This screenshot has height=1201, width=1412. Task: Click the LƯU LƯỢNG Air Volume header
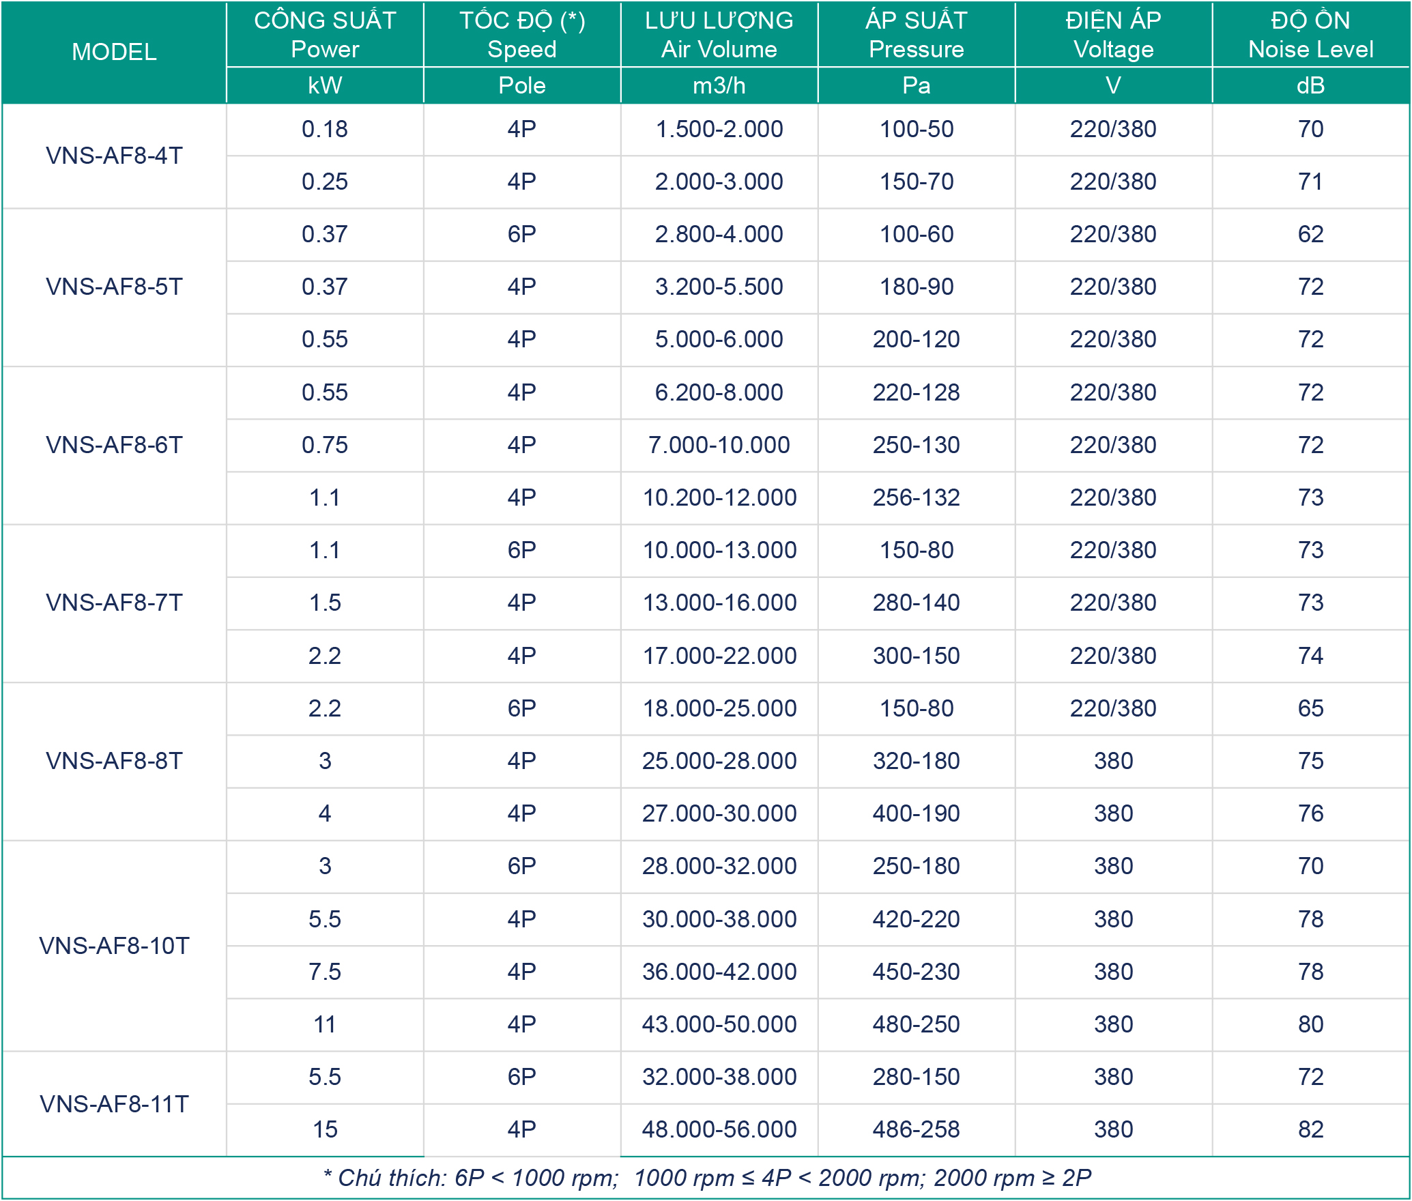(719, 35)
